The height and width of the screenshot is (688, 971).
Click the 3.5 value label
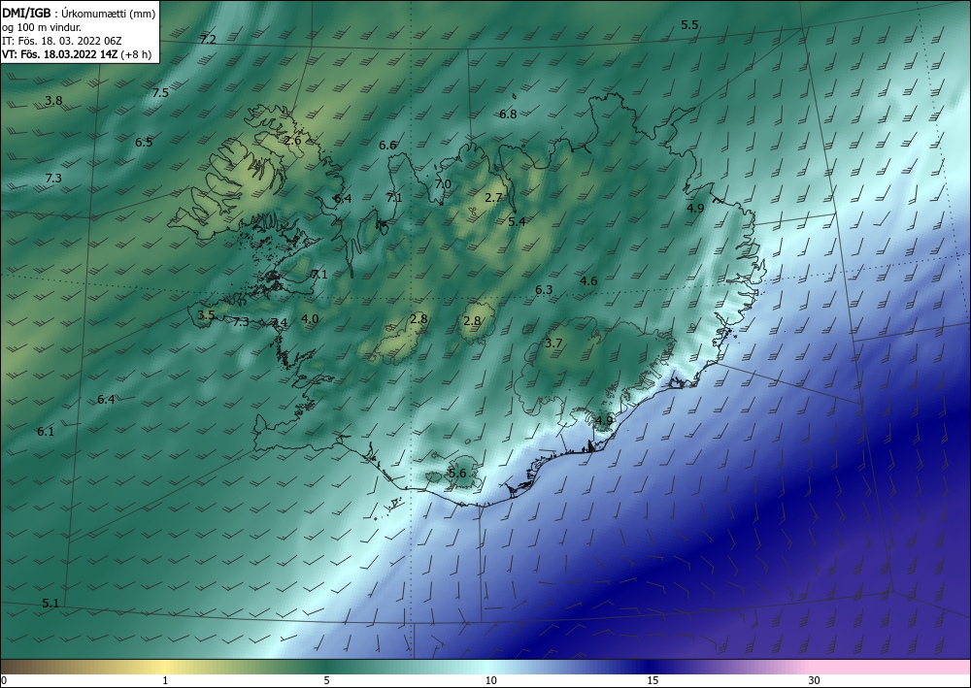tap(206, 315)
